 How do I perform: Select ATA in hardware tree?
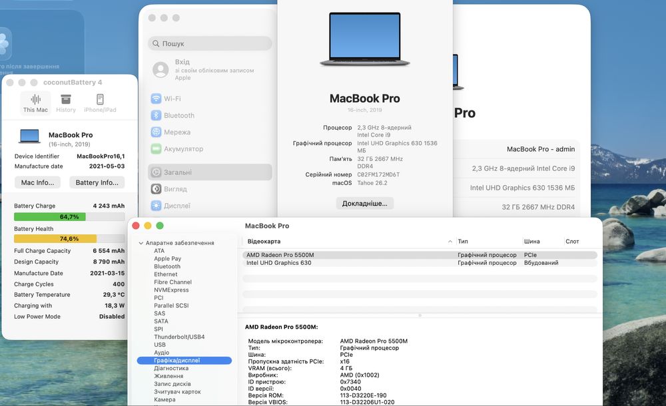click(159, 251)
